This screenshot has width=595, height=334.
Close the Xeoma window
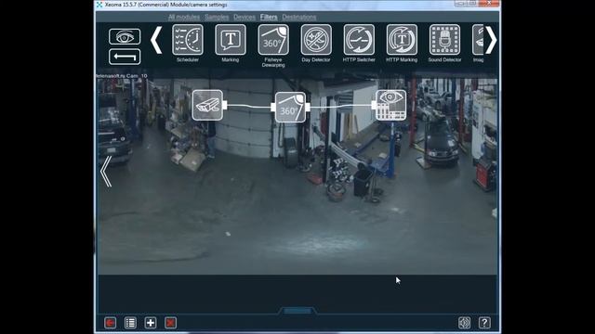[x=490, y=4]
